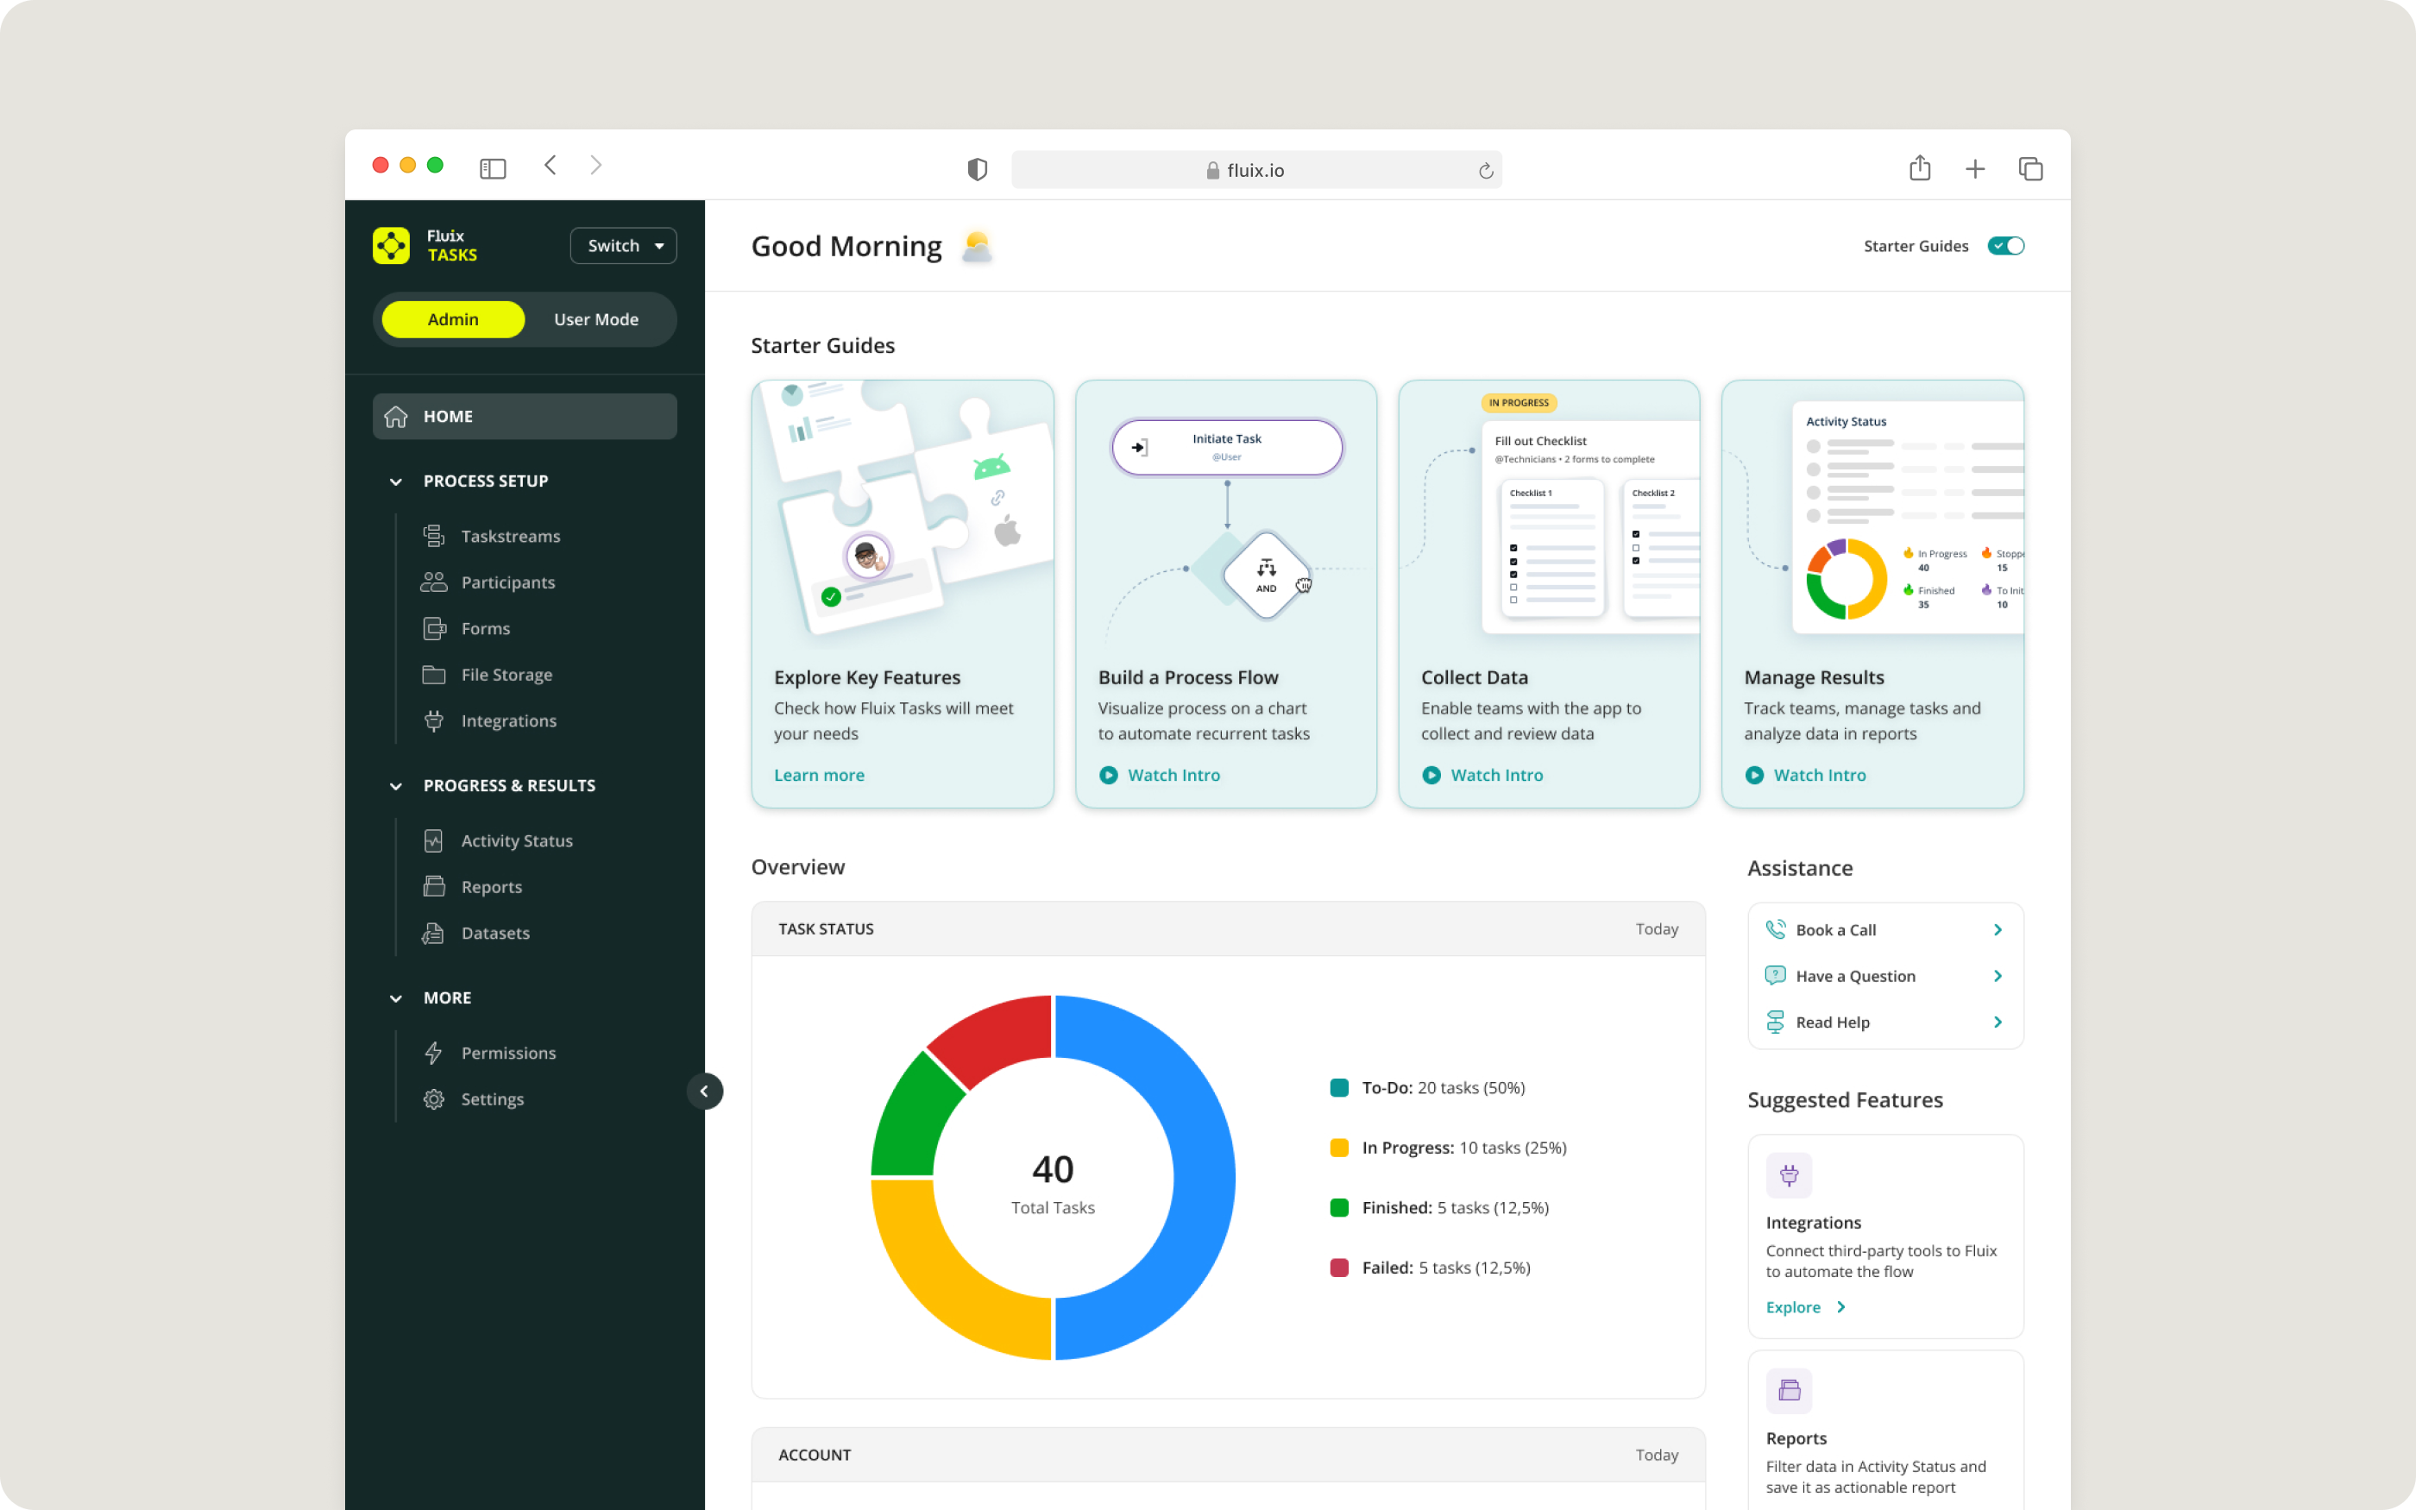The width and height of the screenshot is (2416, 1510).
Task: Open Reports from the sidebar
Action: click(x=491, y=887)
